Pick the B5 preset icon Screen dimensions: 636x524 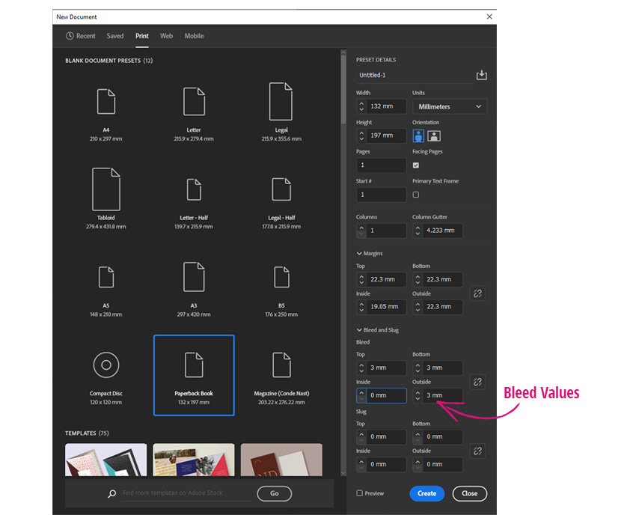281,277
